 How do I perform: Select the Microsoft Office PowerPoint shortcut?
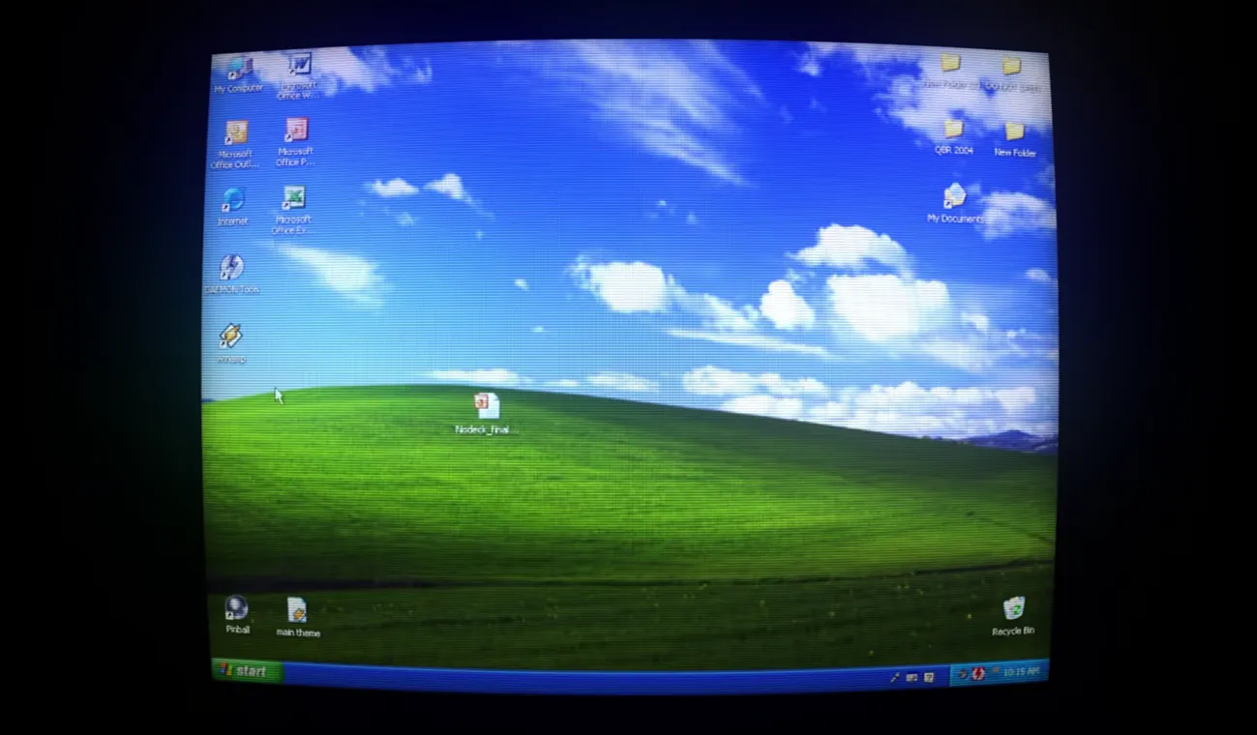[295, 143]
